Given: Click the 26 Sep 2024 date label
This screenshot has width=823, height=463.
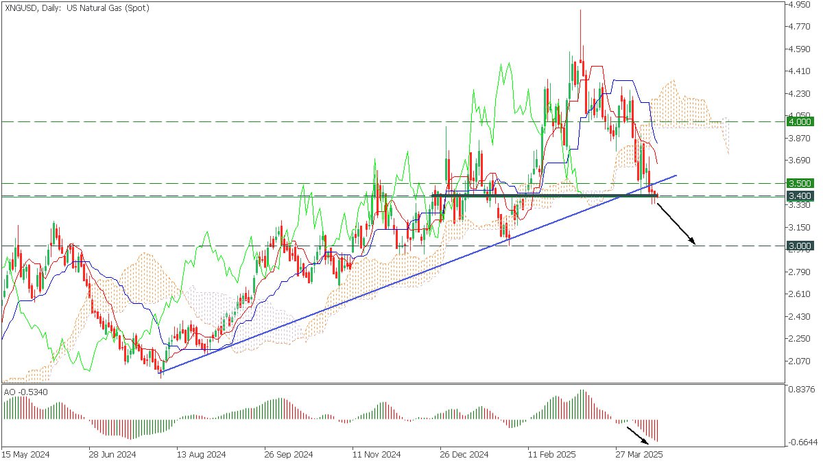Looking at the screenshot, I should [289, 454].
